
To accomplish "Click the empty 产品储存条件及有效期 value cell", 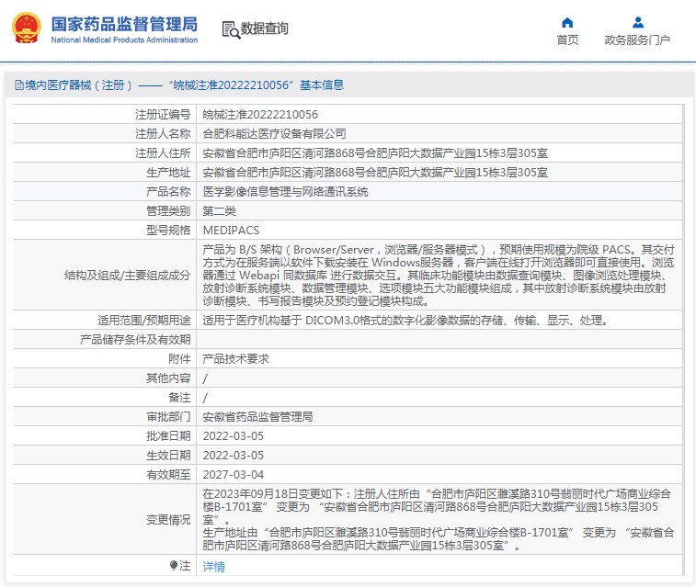I will click(439, 340).
